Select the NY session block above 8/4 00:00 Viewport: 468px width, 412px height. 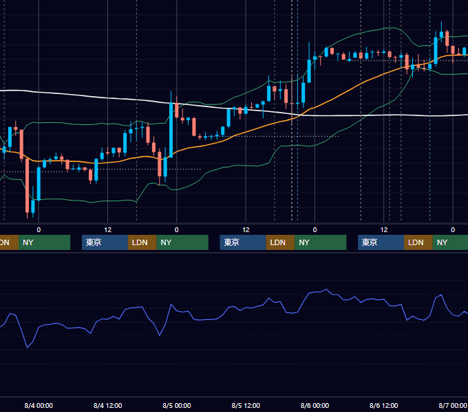point(44,242)
